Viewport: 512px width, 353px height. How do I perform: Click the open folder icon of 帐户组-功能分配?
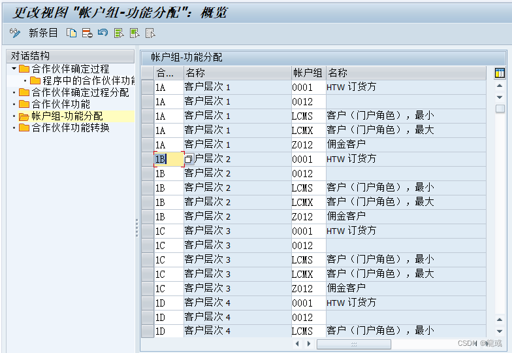[x=24, y=116]
